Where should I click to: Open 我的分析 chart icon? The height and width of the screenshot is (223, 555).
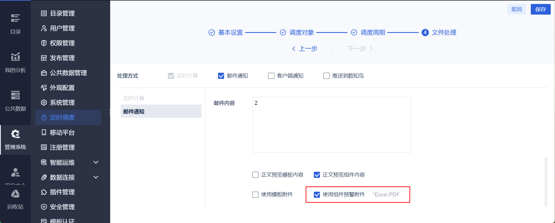tap(15, 57)
